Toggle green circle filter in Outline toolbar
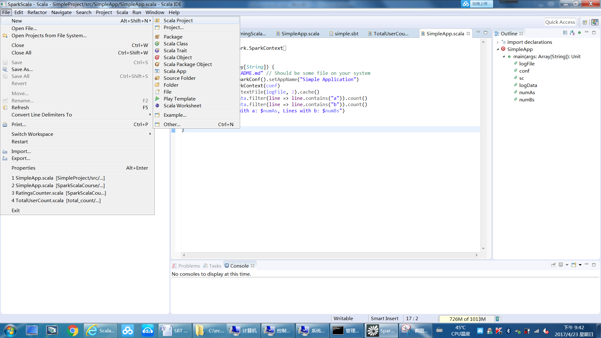The height and width of the screenshot is (338, 601). [x=579, y=33]
